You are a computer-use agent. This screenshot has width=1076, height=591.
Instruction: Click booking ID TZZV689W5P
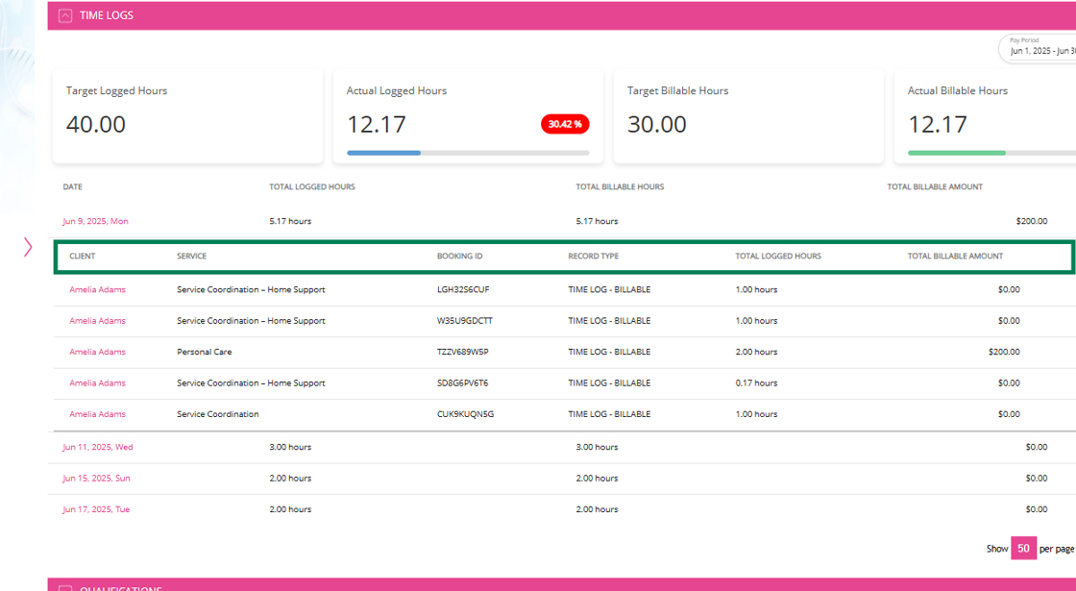tap(462, 352)
